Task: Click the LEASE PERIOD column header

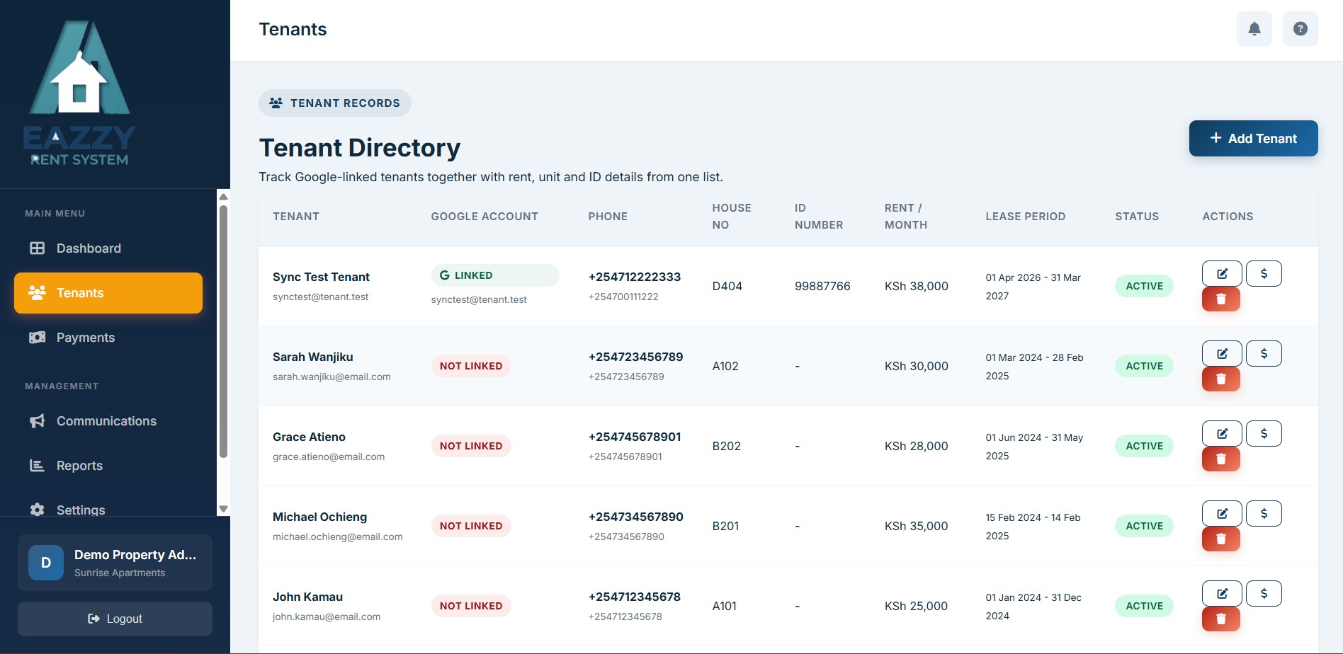Action: (x=1026, y=217)
